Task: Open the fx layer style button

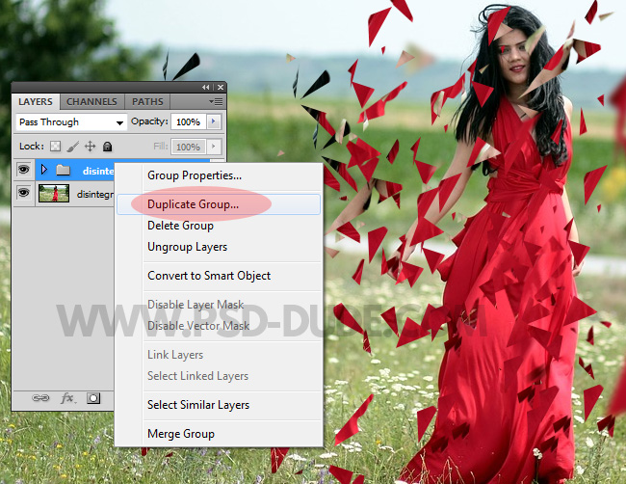Action: [x=67, y=398]
